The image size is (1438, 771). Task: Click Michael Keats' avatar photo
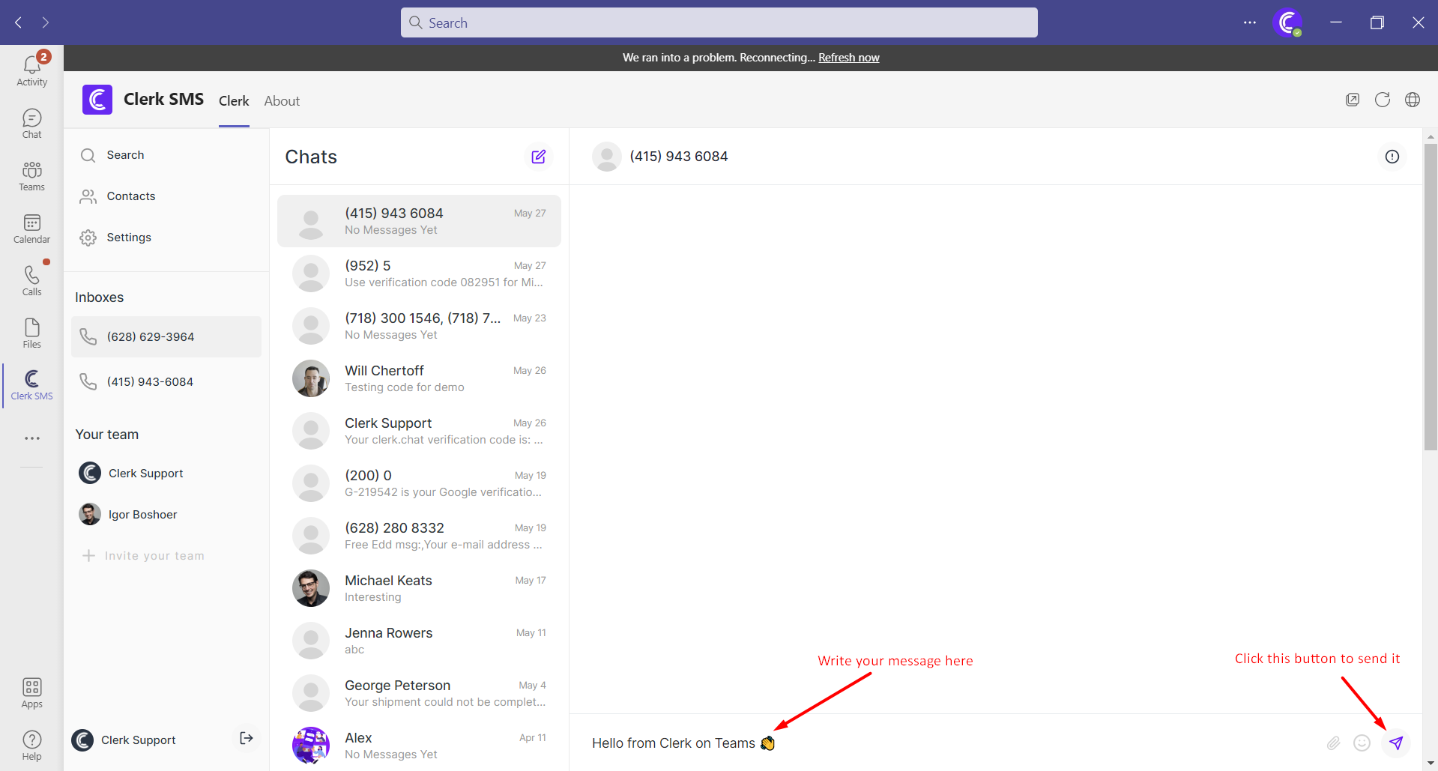pos(311,588)
